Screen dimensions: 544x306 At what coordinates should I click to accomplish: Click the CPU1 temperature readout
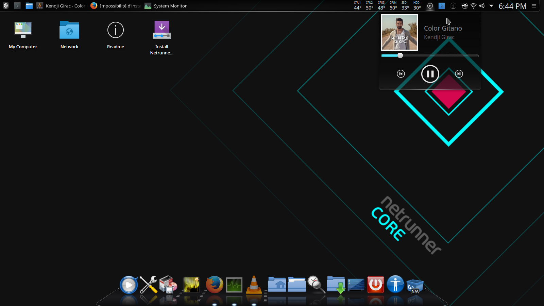click(x=357, y=6)
